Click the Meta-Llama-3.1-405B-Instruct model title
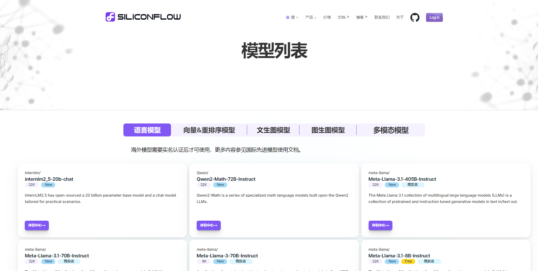 (x=402, y=179)
